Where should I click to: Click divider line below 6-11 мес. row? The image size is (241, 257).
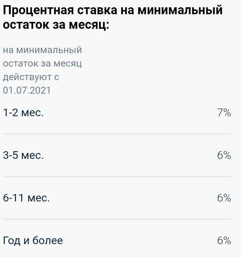117,219
